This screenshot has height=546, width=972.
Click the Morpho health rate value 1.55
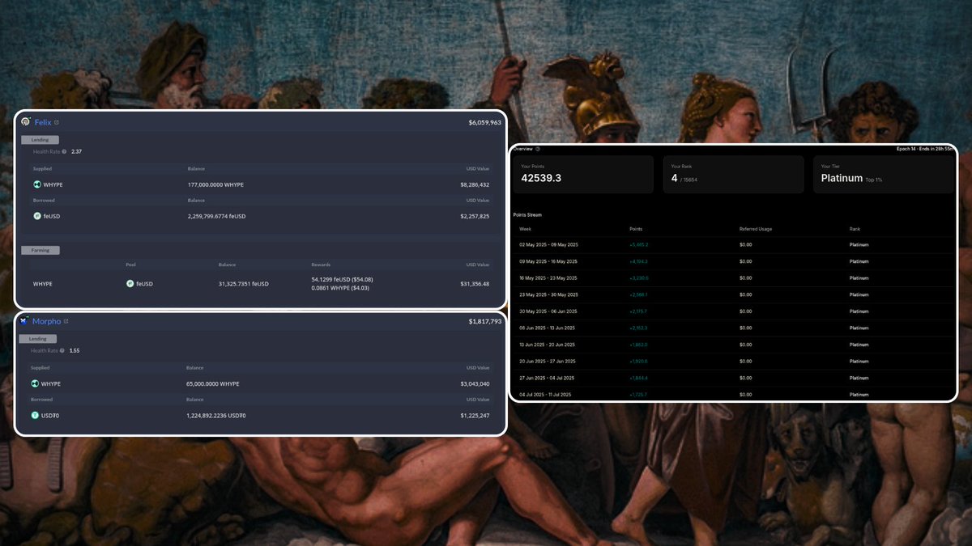[75, 351]
